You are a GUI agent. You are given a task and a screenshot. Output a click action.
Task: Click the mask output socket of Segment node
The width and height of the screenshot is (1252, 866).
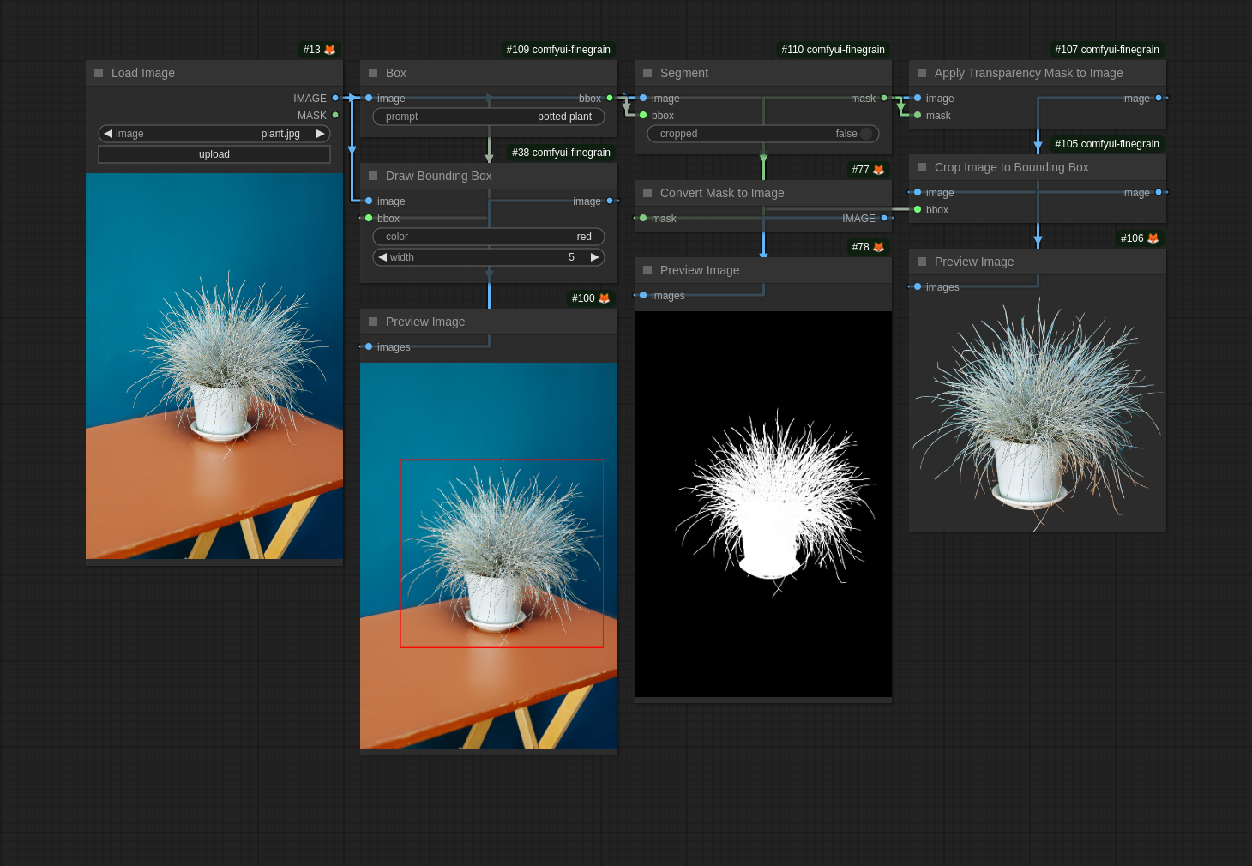pos(884,98)
